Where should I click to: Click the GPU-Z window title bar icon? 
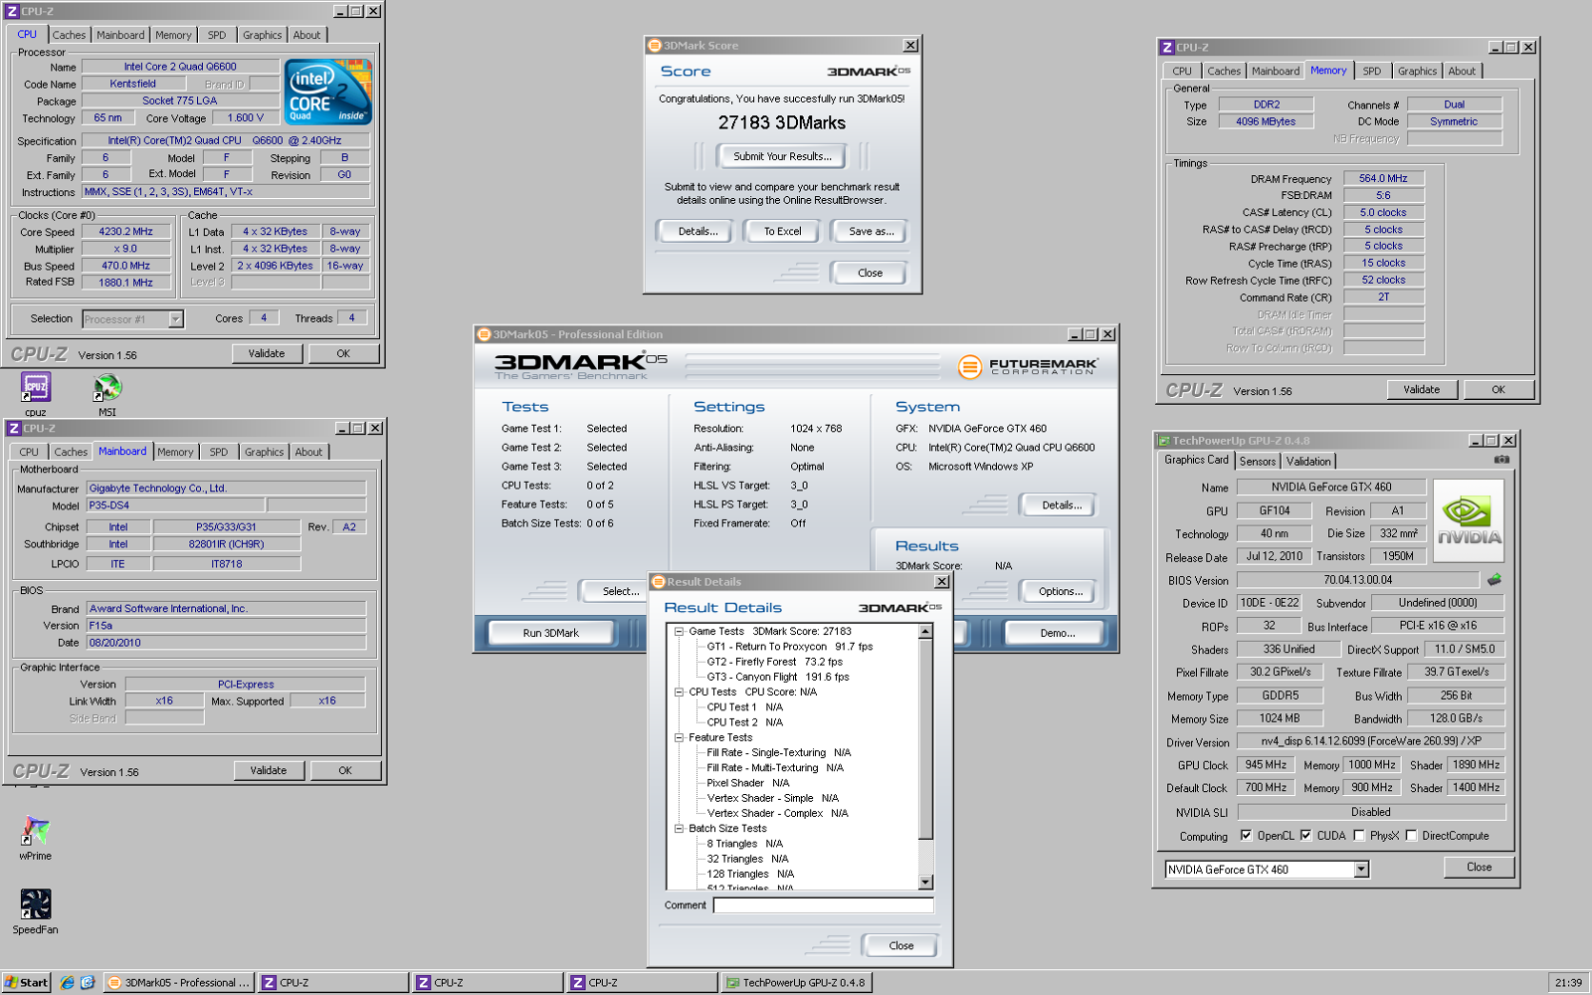1163,441
